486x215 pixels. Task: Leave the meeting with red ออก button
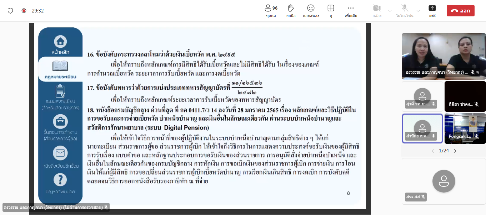pos(460,11)
